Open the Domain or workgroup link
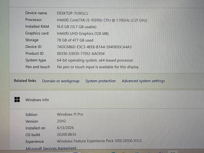Screen dimensions: 204x153 [61, 81]
